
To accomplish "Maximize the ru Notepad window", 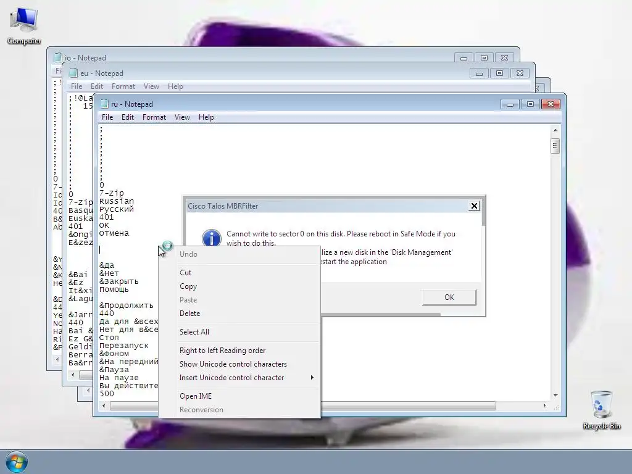I will click(530, 104).
